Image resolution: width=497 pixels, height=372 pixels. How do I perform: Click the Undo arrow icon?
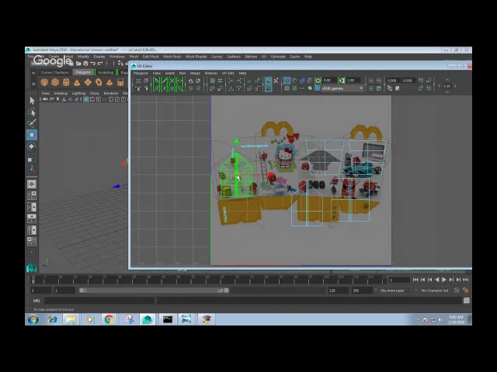point(93,64)
